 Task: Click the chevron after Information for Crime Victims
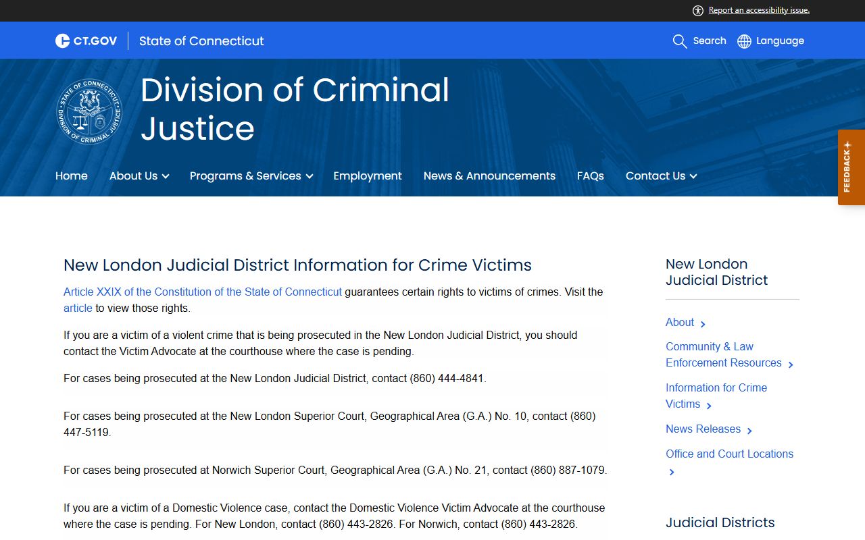click(x=709, y=406)
